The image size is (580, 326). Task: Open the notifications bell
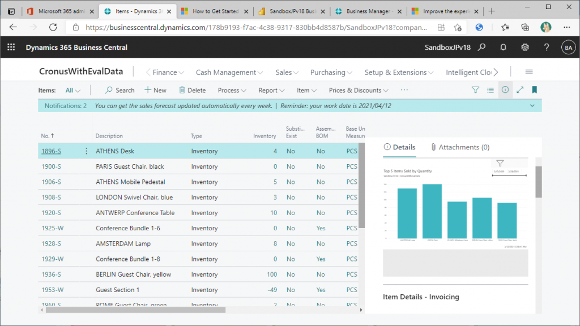503,48
